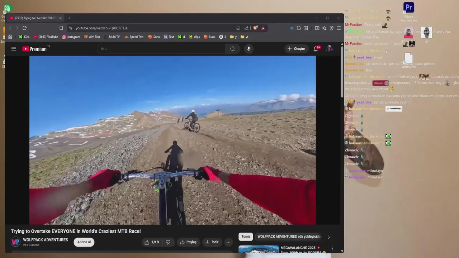Subscribe with the Abone ol button
Screen dimensions: 459x258
point(84,242)
